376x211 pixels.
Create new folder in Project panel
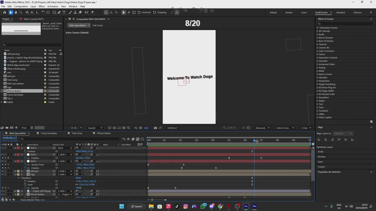[7, 128]
